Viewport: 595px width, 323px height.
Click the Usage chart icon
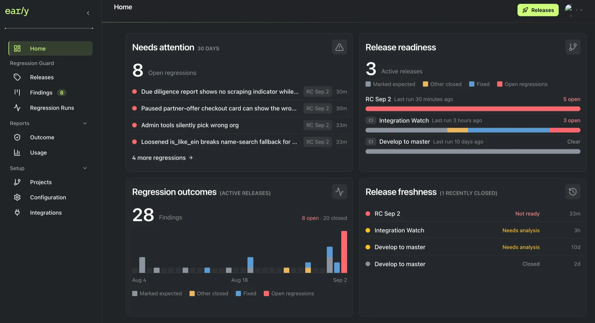click(x=17, y=153)
